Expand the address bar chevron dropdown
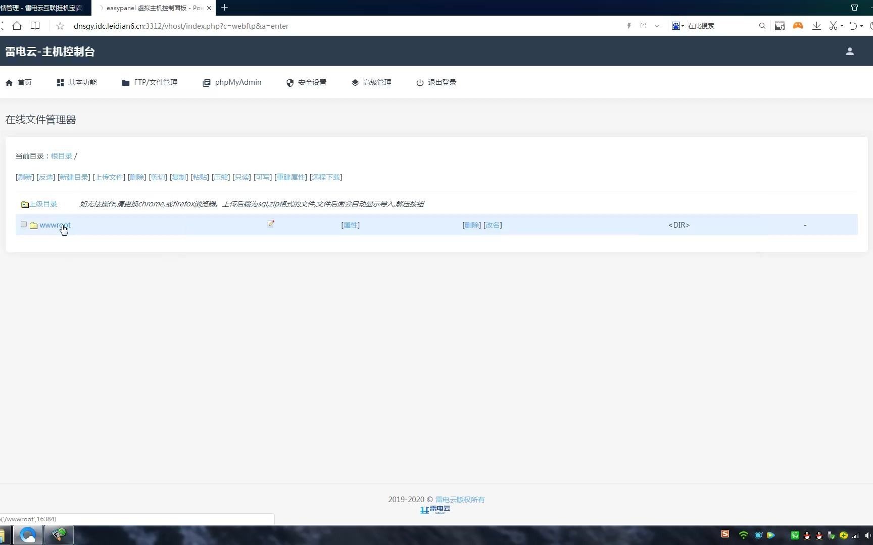Image resolution: width=873 pixels, height=545 pixels. pos(657,26)
